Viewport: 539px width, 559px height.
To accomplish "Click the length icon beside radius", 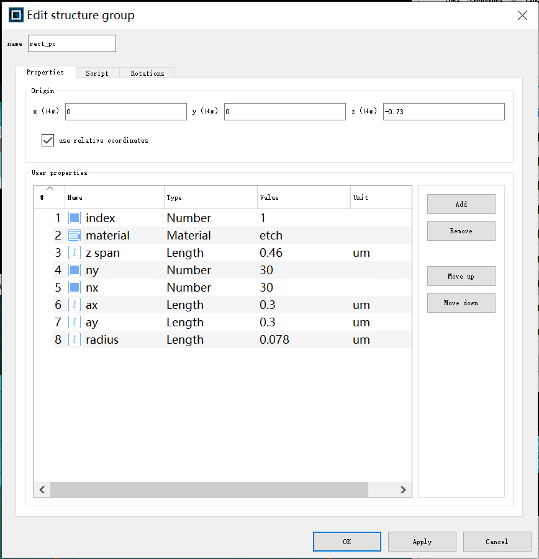I will (x=75, y=339).
